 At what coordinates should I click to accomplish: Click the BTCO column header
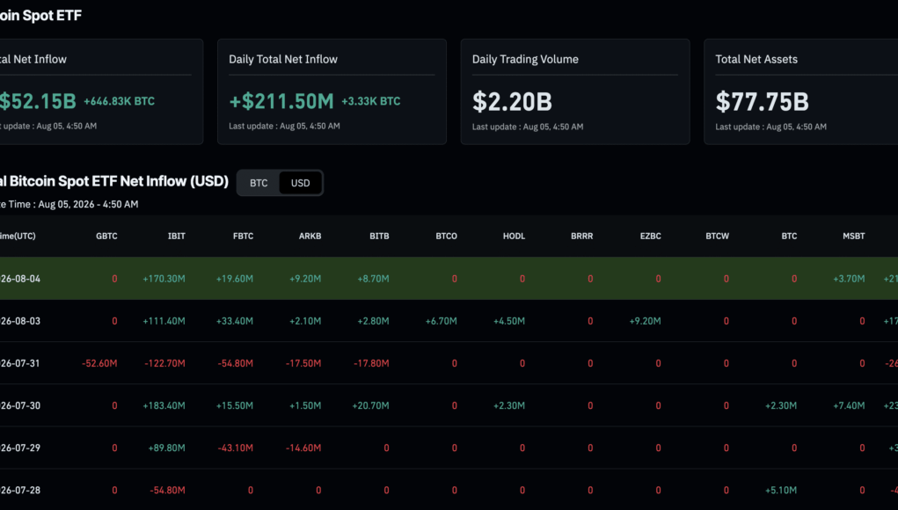coord(446,236)
